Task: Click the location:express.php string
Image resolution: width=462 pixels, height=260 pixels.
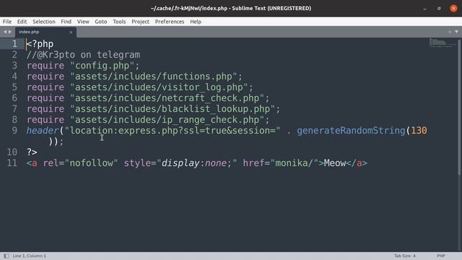Action: coord(173,131)
